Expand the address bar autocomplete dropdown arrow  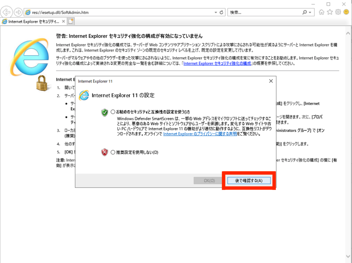point(216,12)
